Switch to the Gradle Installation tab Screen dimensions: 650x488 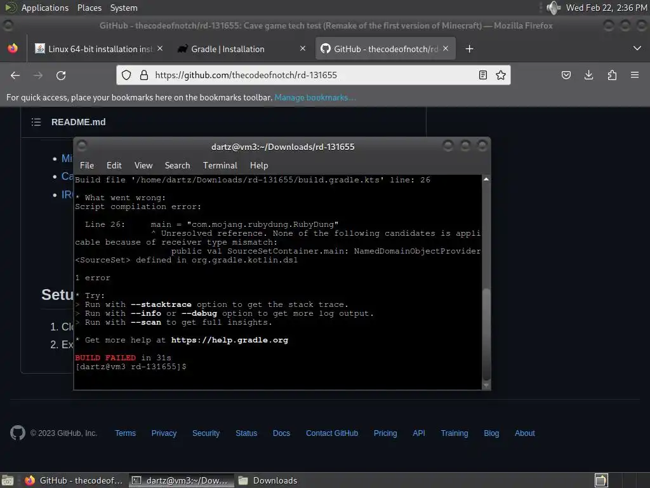pyautogui.click(x=242, y=49)
